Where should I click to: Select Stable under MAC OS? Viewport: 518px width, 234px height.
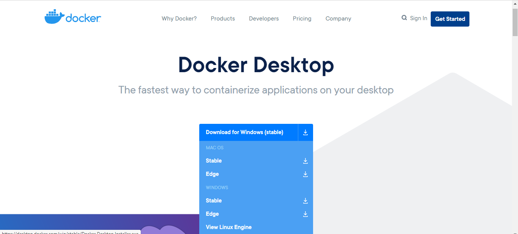click(x=214, y=161)
